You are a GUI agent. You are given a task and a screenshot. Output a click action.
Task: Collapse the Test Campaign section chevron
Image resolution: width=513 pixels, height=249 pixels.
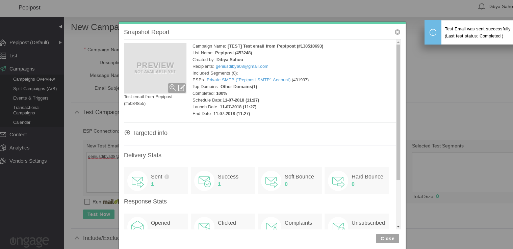pos(77,112)
